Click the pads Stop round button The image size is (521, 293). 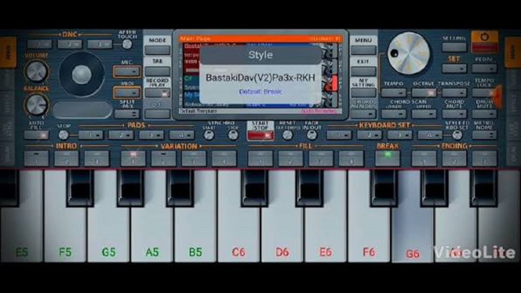63,135
